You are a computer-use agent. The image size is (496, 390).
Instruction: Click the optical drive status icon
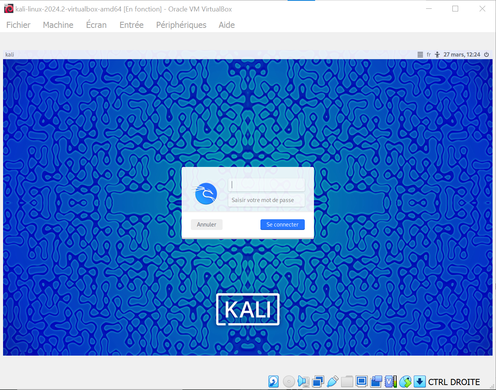point(289,381)
